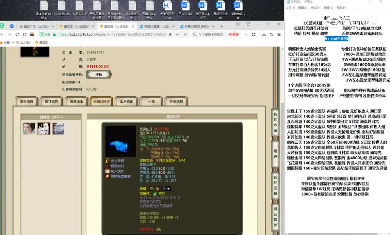This screenshot has width=390, height=235.
Task: Open the 外观道具 tab
Action: (x=176, y=102)
